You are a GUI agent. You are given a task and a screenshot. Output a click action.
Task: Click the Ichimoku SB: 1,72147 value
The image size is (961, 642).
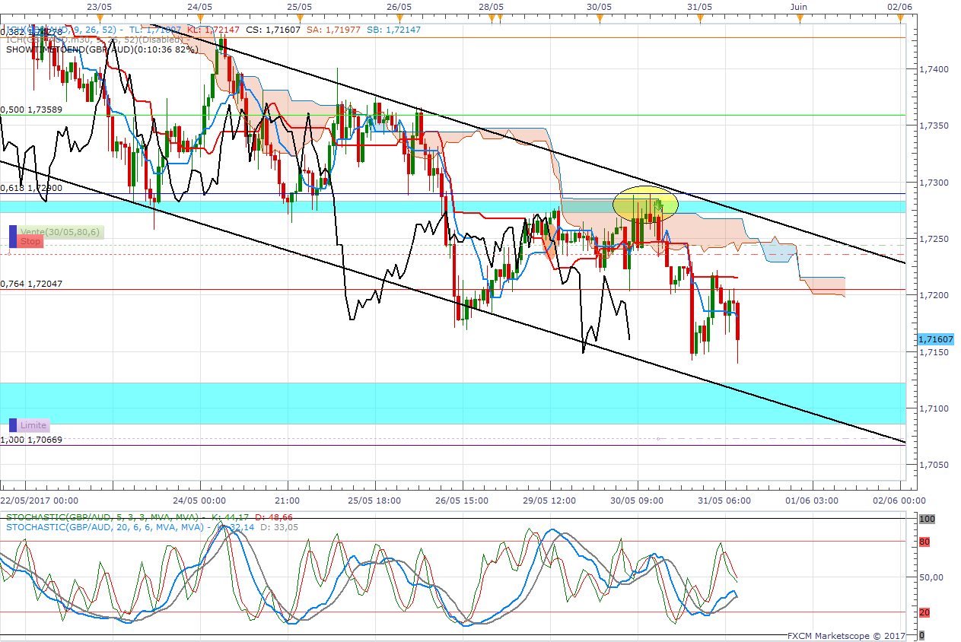[x=395, y=30]
